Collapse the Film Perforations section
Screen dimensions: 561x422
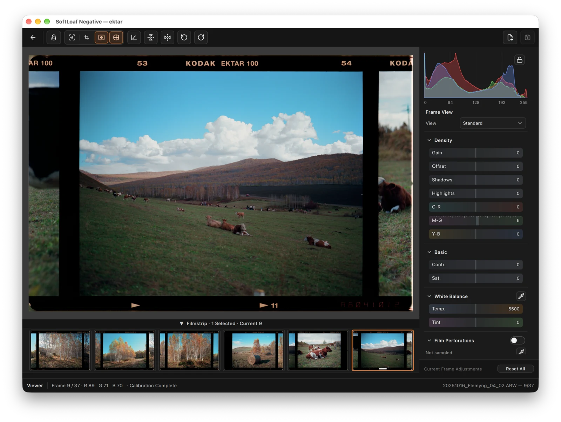(x=429, y=341)
